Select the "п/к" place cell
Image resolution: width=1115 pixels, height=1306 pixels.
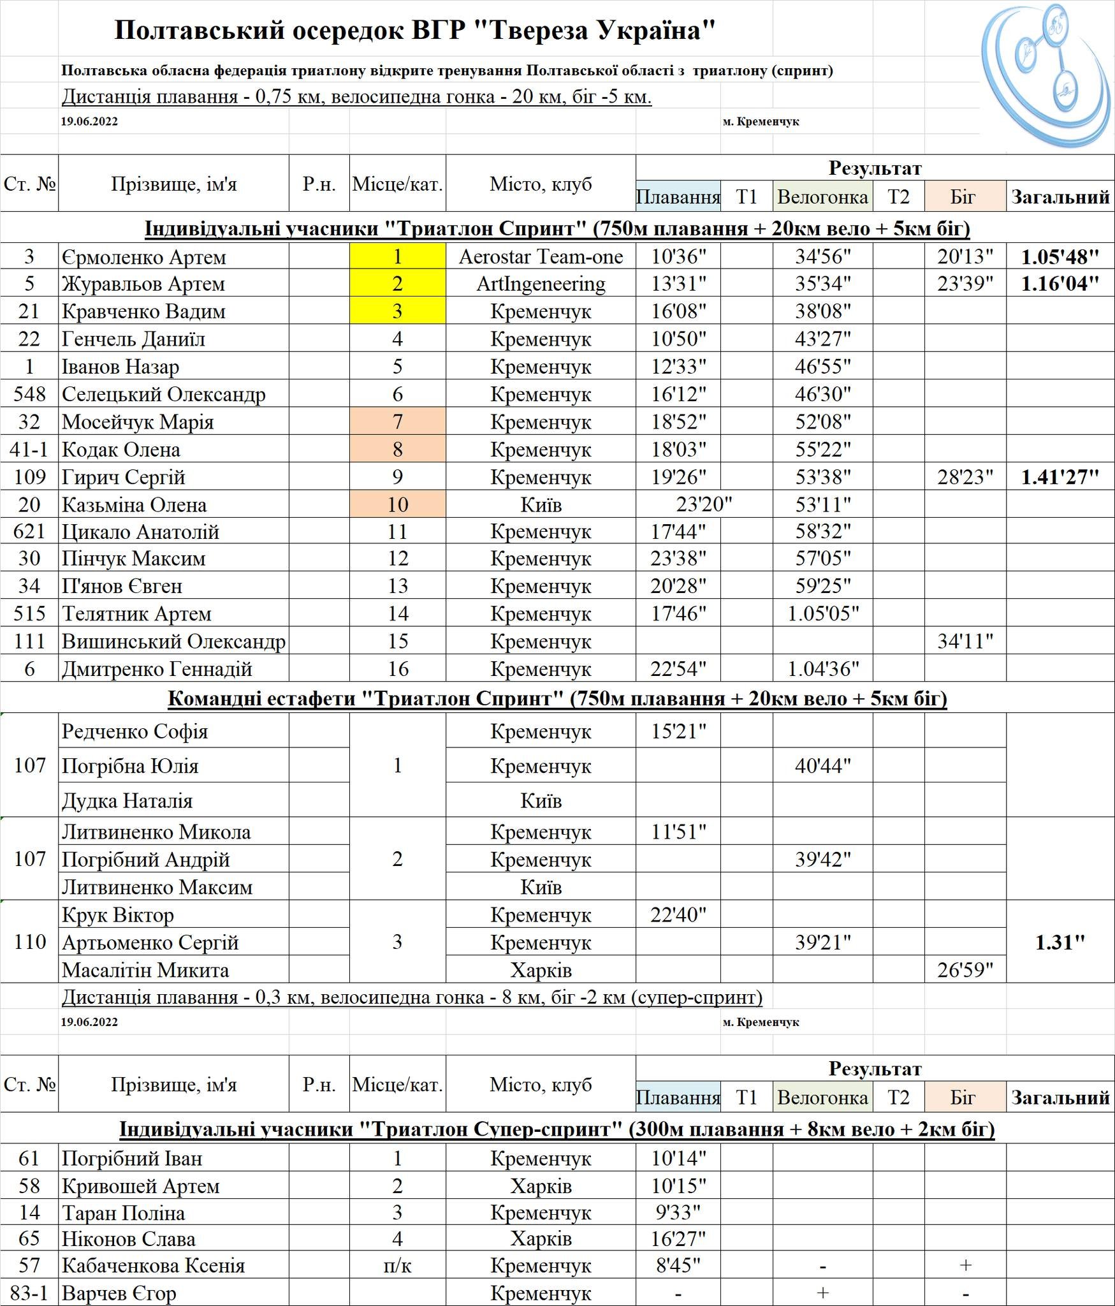point(397,1265)
